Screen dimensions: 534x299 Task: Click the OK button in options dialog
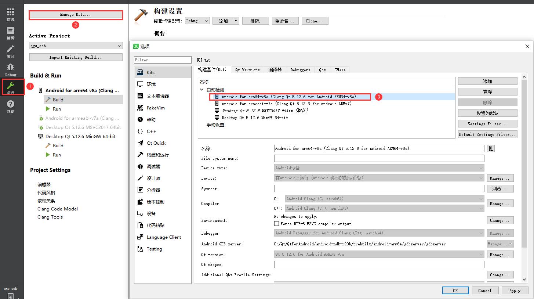tap(455, 290)
